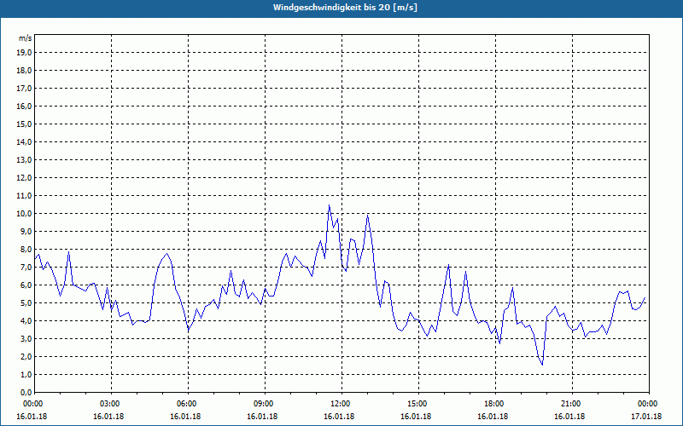
Task: Click the 17.01.18 date label
Action: [646, 417]
